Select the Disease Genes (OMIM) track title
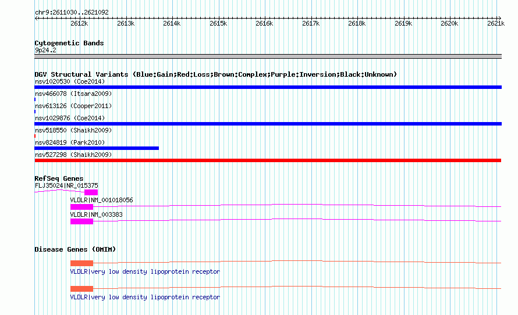This screenshot has width=518, height=315. tap(75, 249)
